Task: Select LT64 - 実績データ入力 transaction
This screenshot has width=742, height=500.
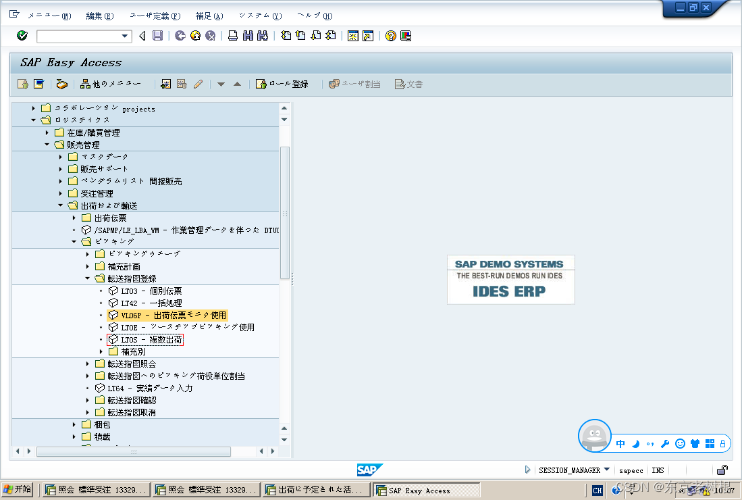Action: 150,389
